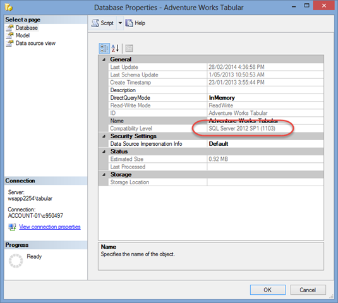
Task: Select the Data source view page
Action: tap(35, 43)
